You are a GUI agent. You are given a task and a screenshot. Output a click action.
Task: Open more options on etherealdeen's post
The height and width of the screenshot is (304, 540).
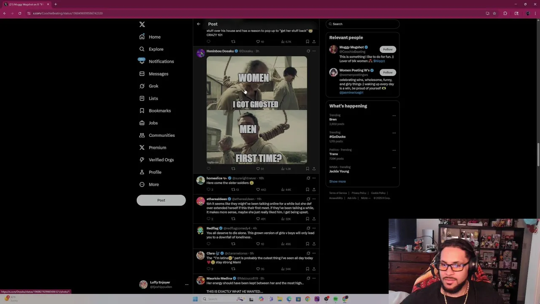pos(314,199)
